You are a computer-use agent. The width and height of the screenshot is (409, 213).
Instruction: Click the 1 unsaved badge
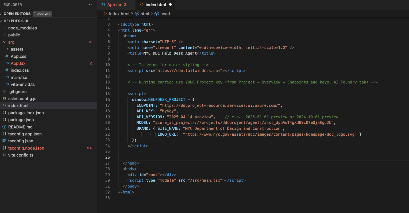(42, 14)
